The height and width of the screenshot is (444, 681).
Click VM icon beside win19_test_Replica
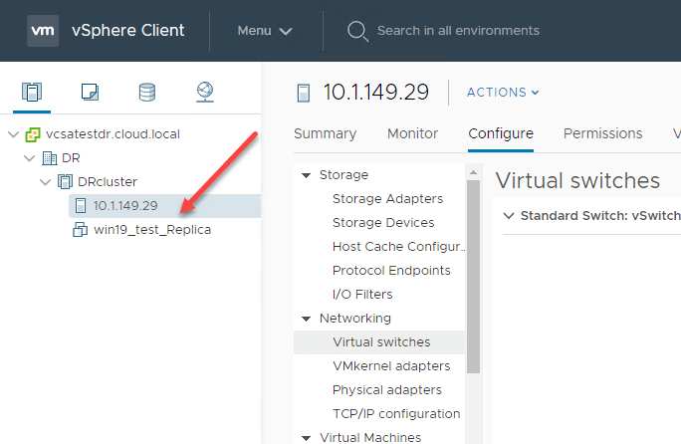click(80, 229)
